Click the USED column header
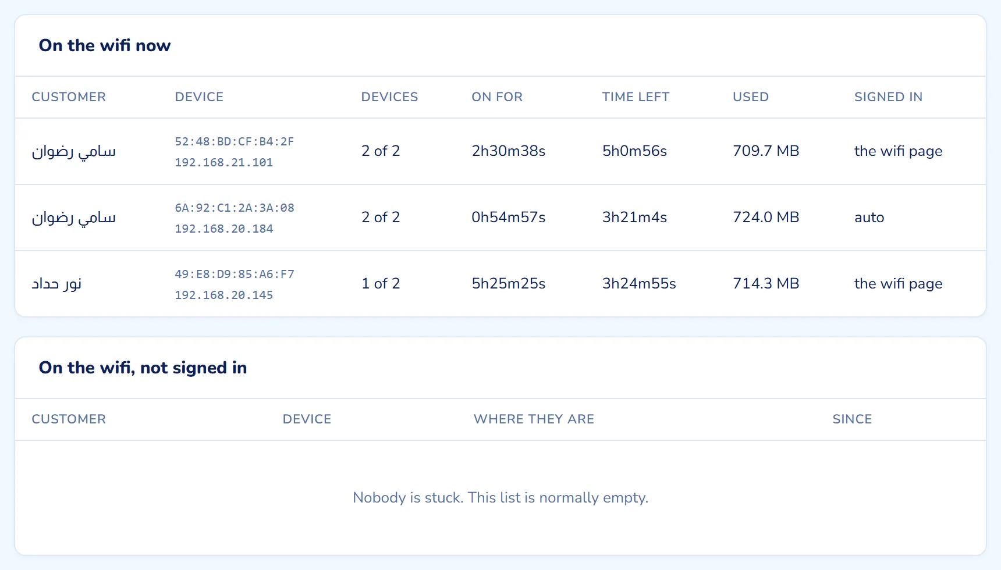Viewport: 1001px width, 570px height. [x=751, y=97]
